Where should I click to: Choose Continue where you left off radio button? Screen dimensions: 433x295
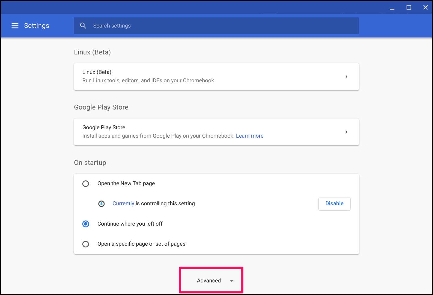86,224
